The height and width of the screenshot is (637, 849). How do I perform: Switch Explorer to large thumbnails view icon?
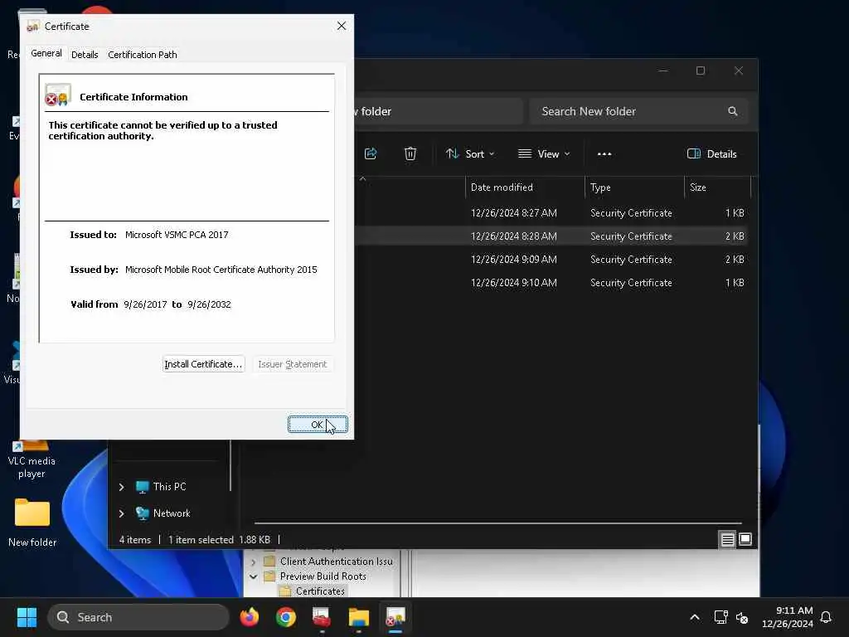click(745, 539)
